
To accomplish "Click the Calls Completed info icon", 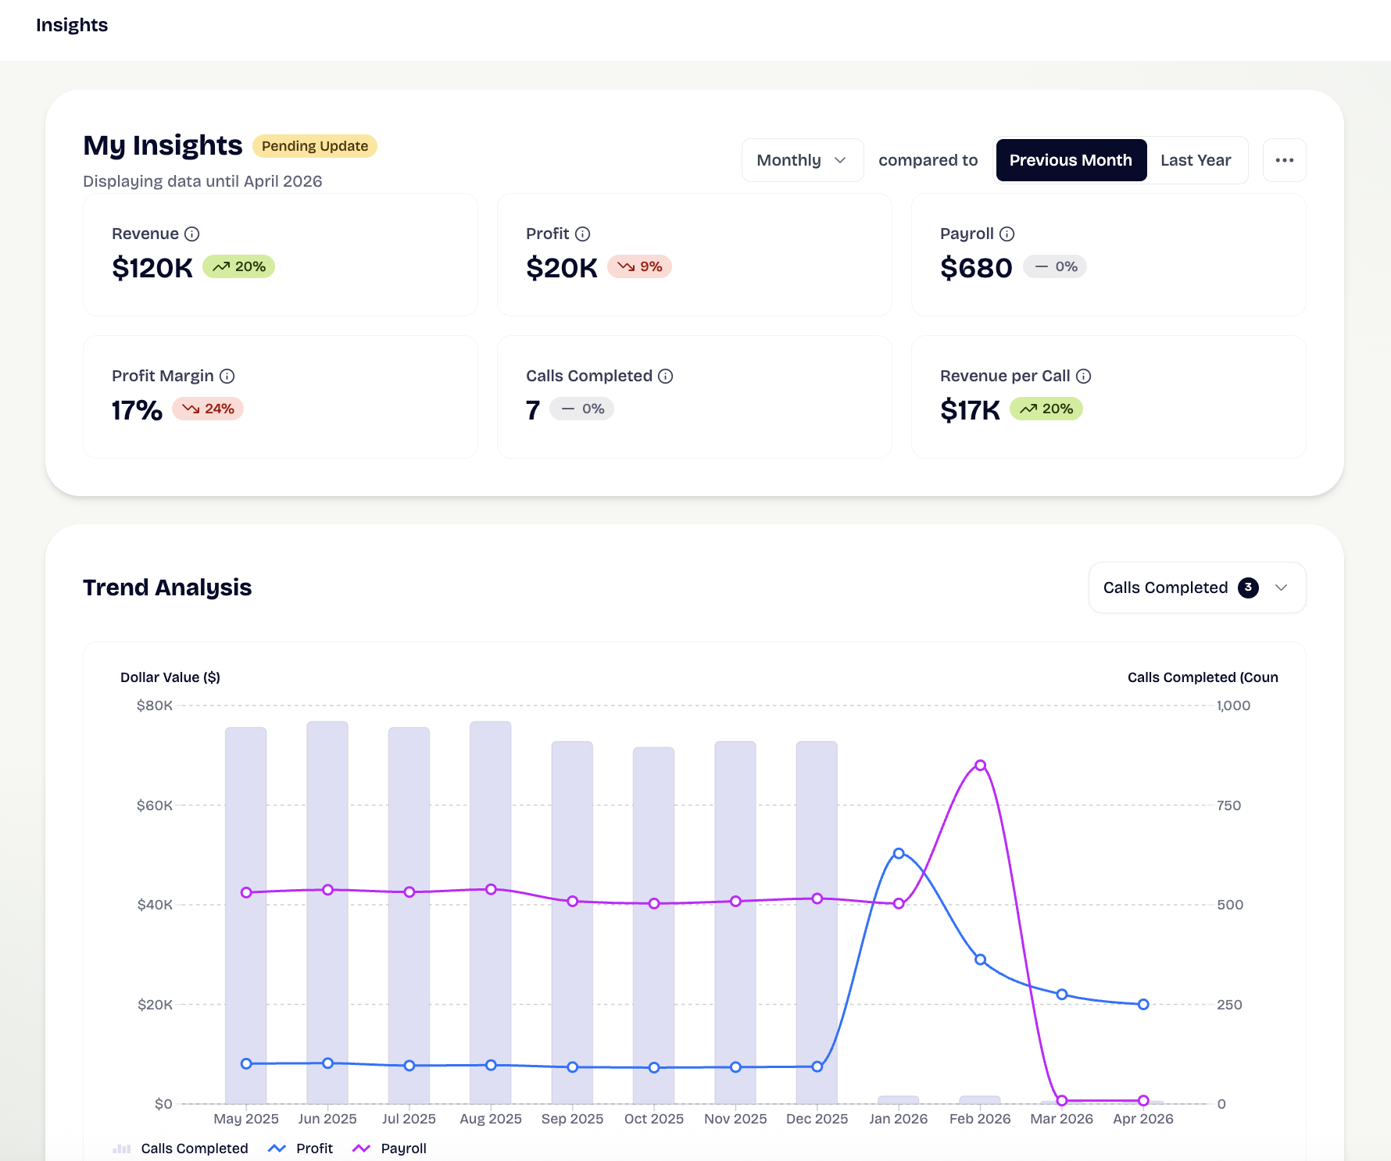I will point(666,376).
